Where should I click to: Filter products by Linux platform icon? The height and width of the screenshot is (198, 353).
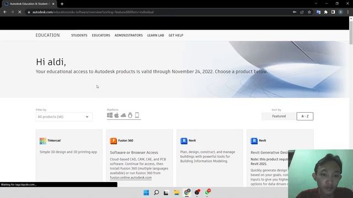click(130, 116)
